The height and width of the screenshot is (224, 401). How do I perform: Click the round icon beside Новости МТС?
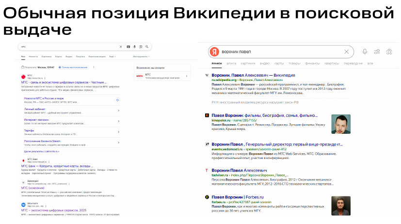pos(117,100)
